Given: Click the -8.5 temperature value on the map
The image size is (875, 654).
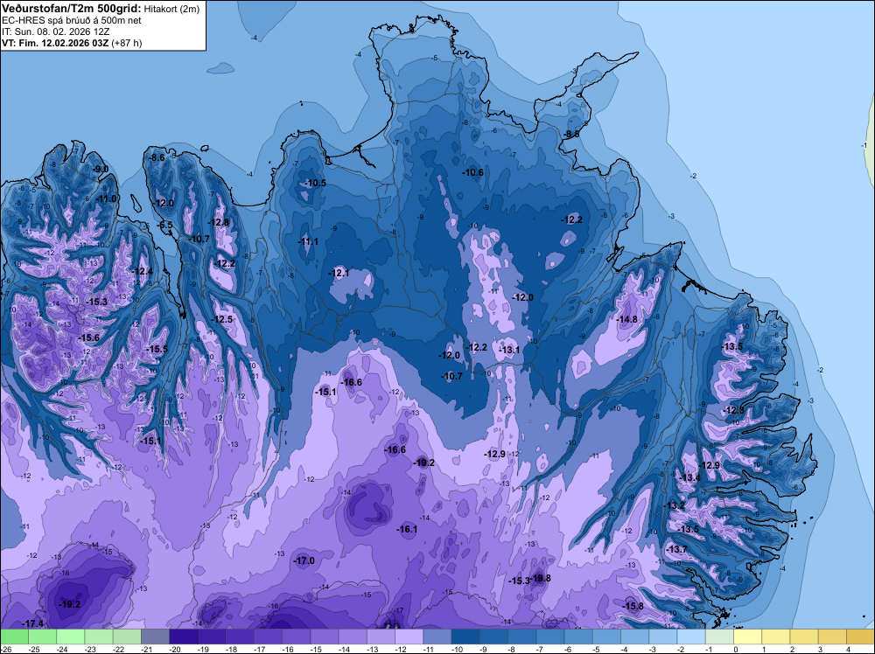Looking at the screenshot, I should pyautogui.click(x=571, y=135).
